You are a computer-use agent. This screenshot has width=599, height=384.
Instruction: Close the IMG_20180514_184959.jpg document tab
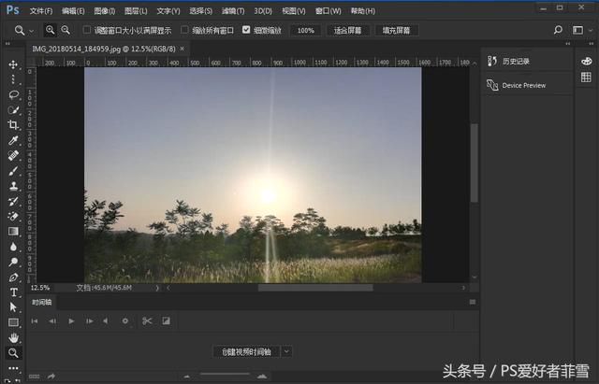point(183,49)
